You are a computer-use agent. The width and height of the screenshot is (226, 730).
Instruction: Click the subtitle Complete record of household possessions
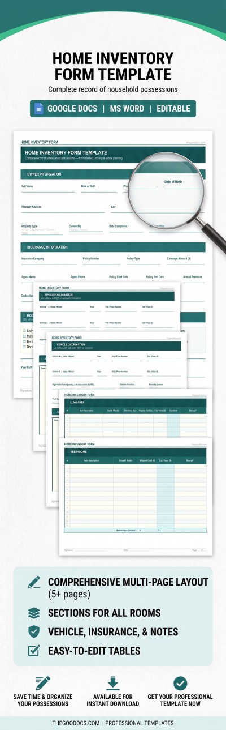tap(113, 89)
